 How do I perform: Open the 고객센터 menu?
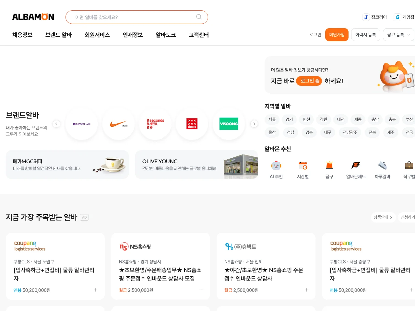tap(199, 35)
